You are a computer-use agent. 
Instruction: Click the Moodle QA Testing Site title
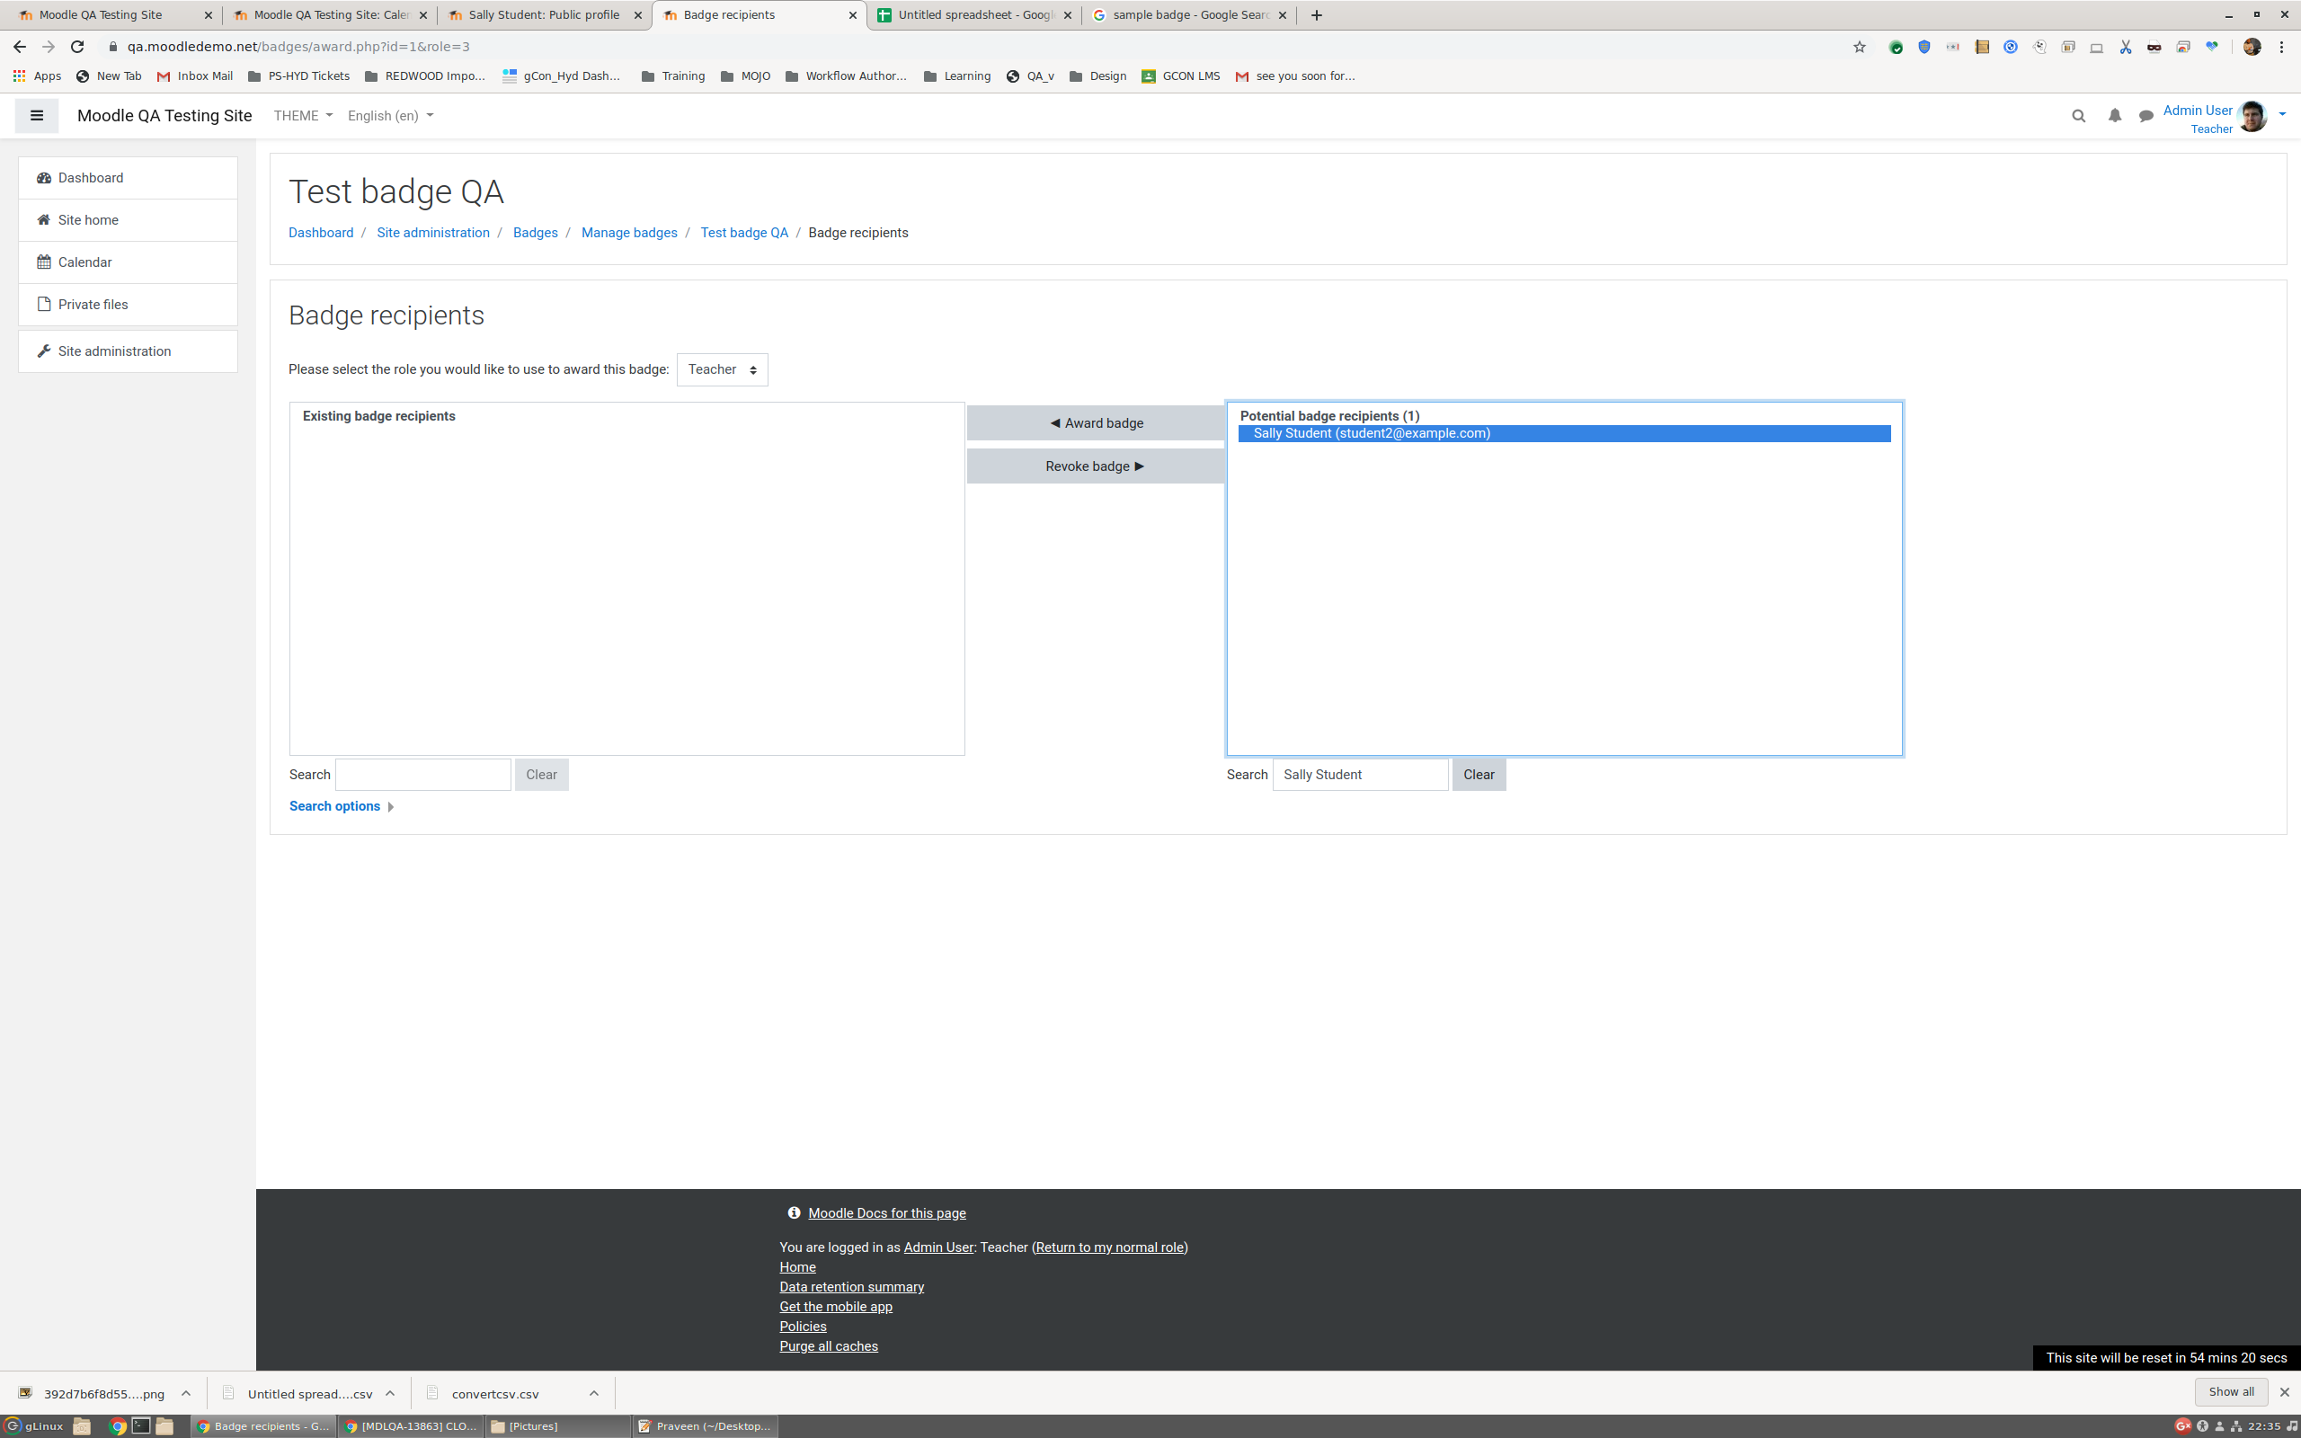[164, 116]
